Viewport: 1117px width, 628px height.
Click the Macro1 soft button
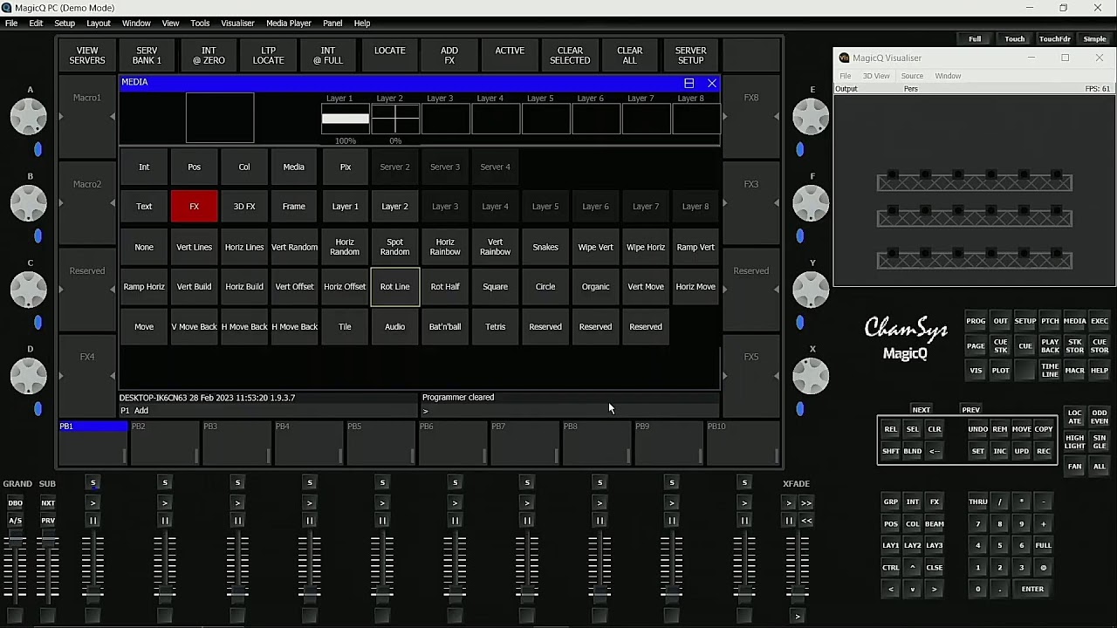point(87,116)
